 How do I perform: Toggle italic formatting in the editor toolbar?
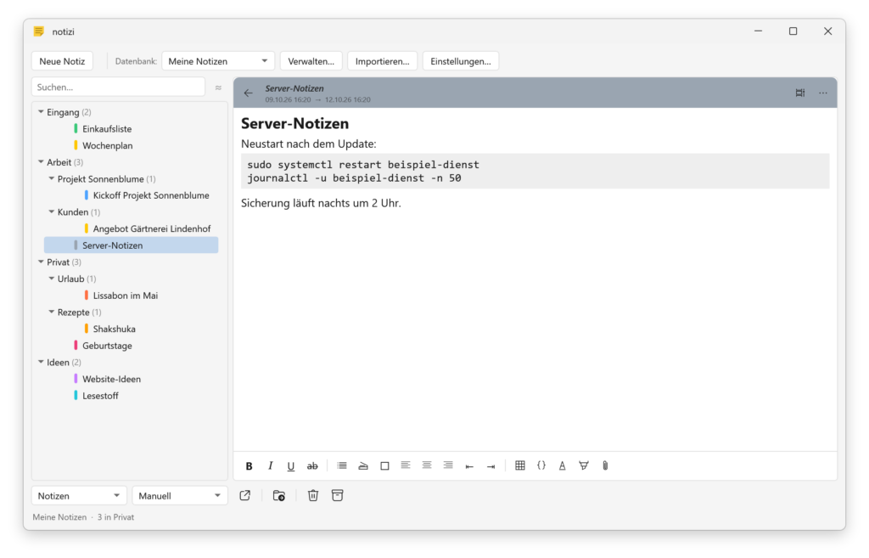point(270,466)
